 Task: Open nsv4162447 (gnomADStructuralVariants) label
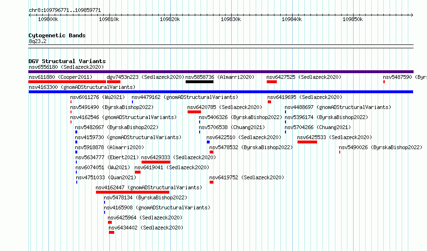(149, 187)
